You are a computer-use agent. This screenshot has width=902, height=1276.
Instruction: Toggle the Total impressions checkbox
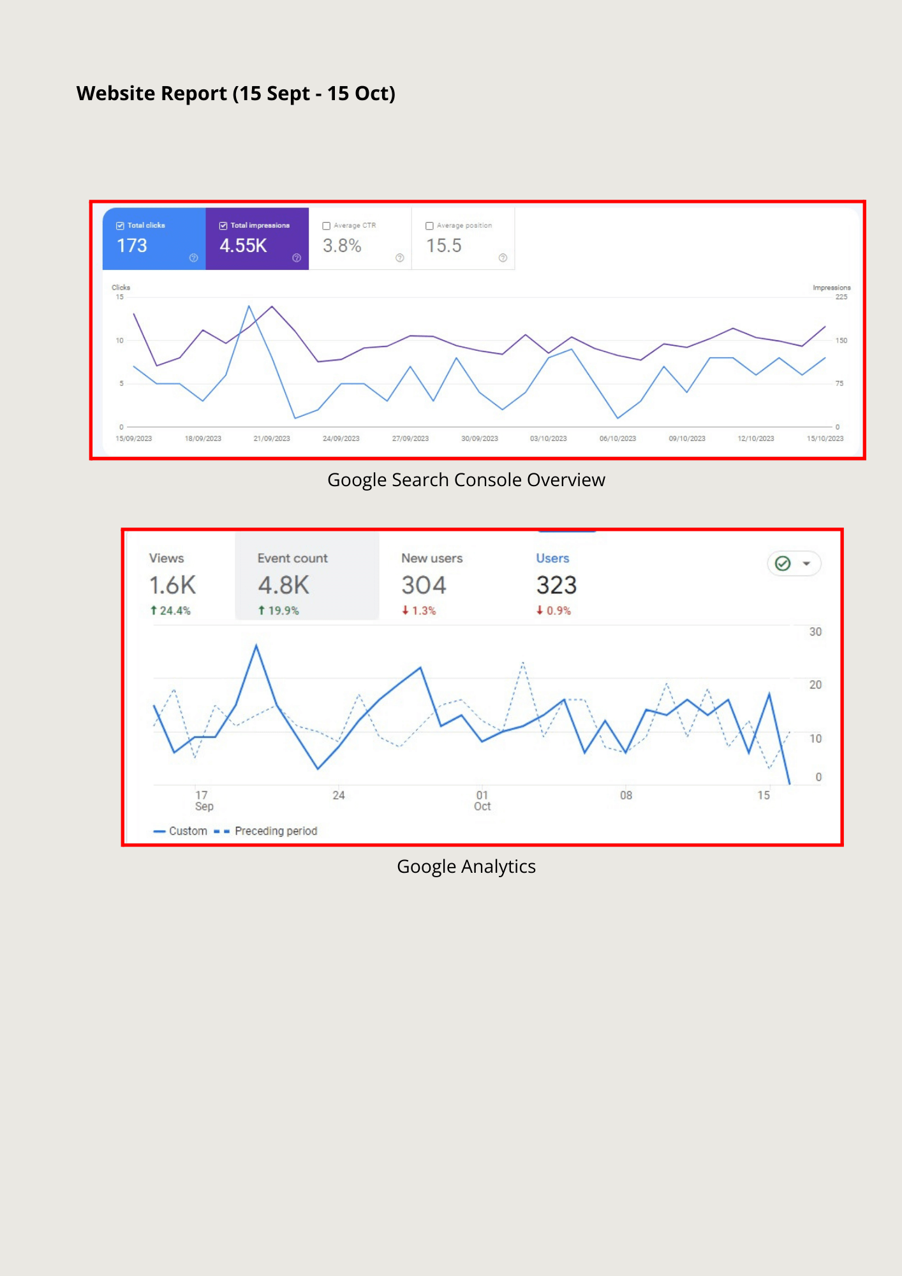click(x=223, y=226)
